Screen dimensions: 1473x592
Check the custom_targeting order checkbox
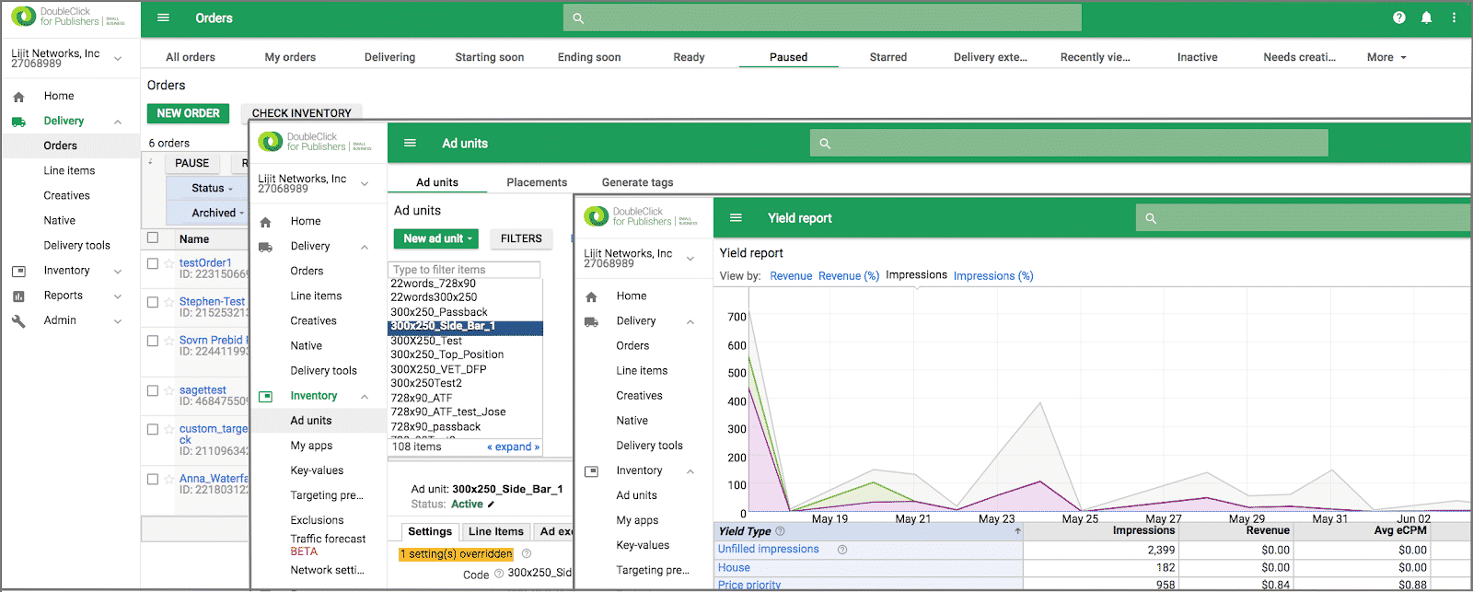click(x=153, y=429)
